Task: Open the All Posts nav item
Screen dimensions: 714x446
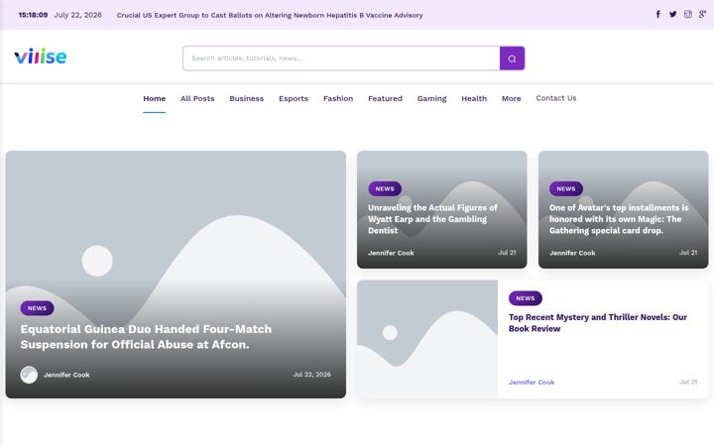Action: 197,98
